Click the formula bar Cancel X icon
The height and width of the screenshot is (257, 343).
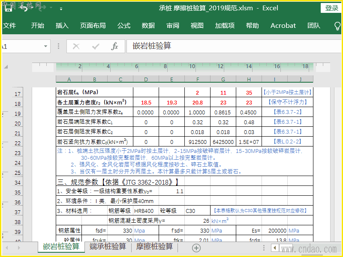(x=76, y=46)
